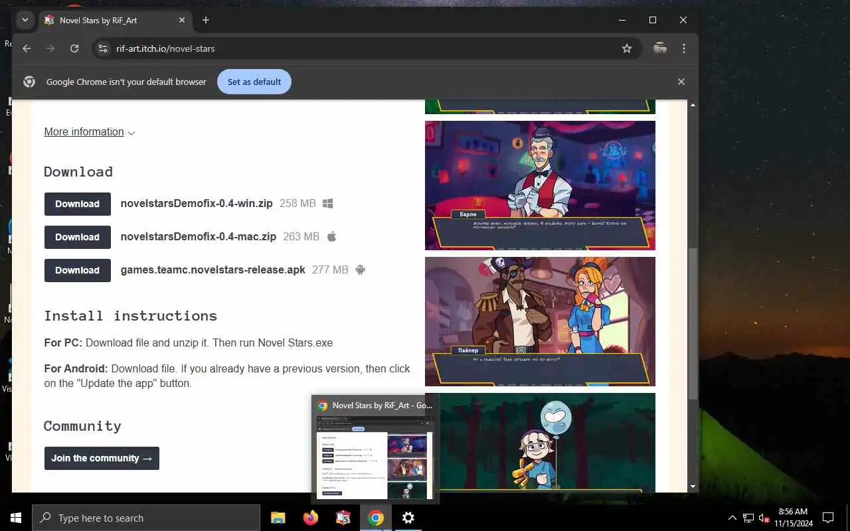
Task: Open the notification center icon
Action: [828, 518]
